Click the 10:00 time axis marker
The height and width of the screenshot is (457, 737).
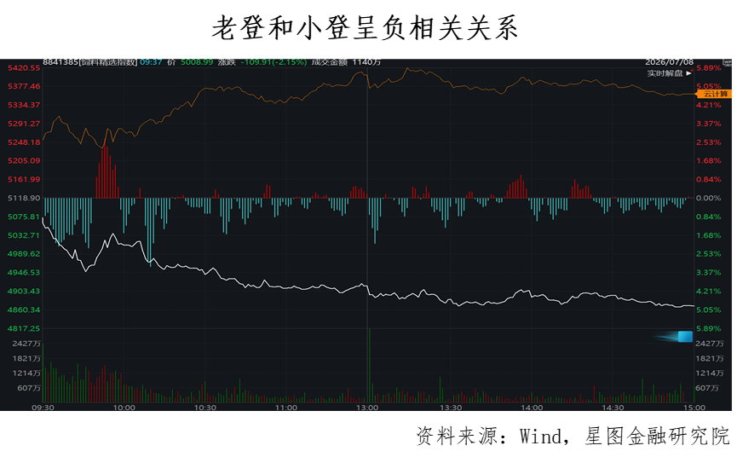click(x=124, y=408)
